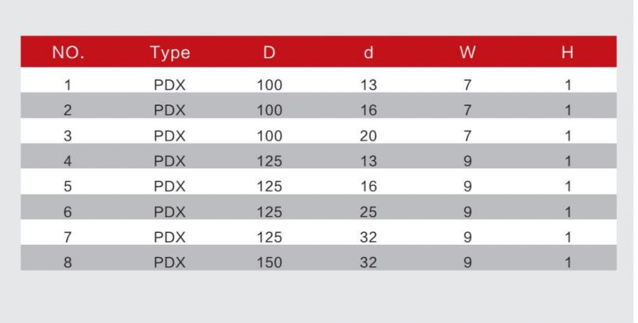Click the NO. column header
The image size is (638, 323).
click(x=69, y=53)
